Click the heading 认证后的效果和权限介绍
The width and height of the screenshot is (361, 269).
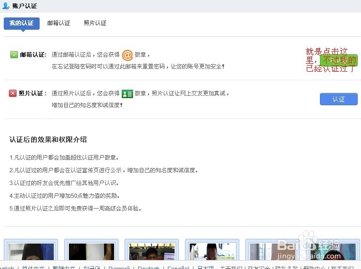[48, 140]
